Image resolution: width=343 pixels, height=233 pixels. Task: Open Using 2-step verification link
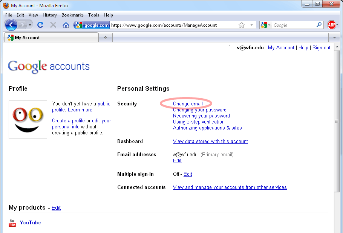(199, 122)
